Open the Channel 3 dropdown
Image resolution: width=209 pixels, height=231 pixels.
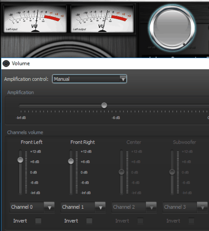click(185, 207)
